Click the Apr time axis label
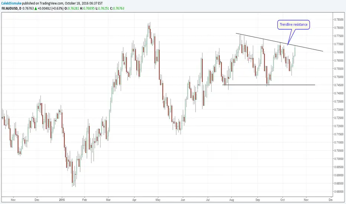This screenshot has height=204, width=346. click(x=134, y=200)
